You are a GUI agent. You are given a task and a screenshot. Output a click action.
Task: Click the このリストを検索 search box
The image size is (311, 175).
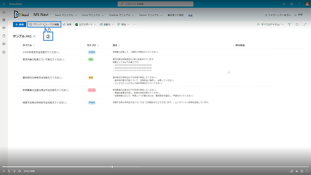[x=155, y=4]
